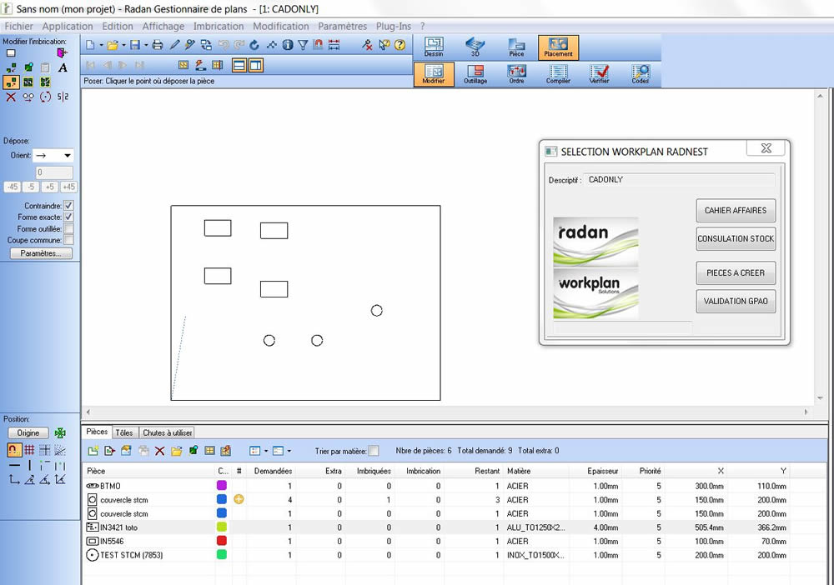Click the printer icon in toolbar
Screen dimensions: 834x585
click(157, 45)
